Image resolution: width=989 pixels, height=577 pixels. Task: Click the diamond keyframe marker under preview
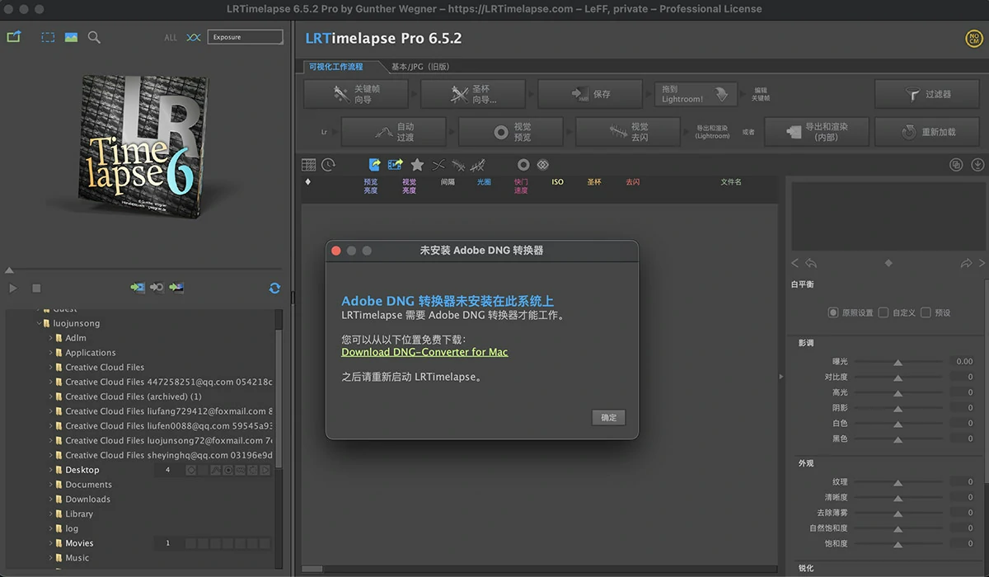(x=888, y=263)
